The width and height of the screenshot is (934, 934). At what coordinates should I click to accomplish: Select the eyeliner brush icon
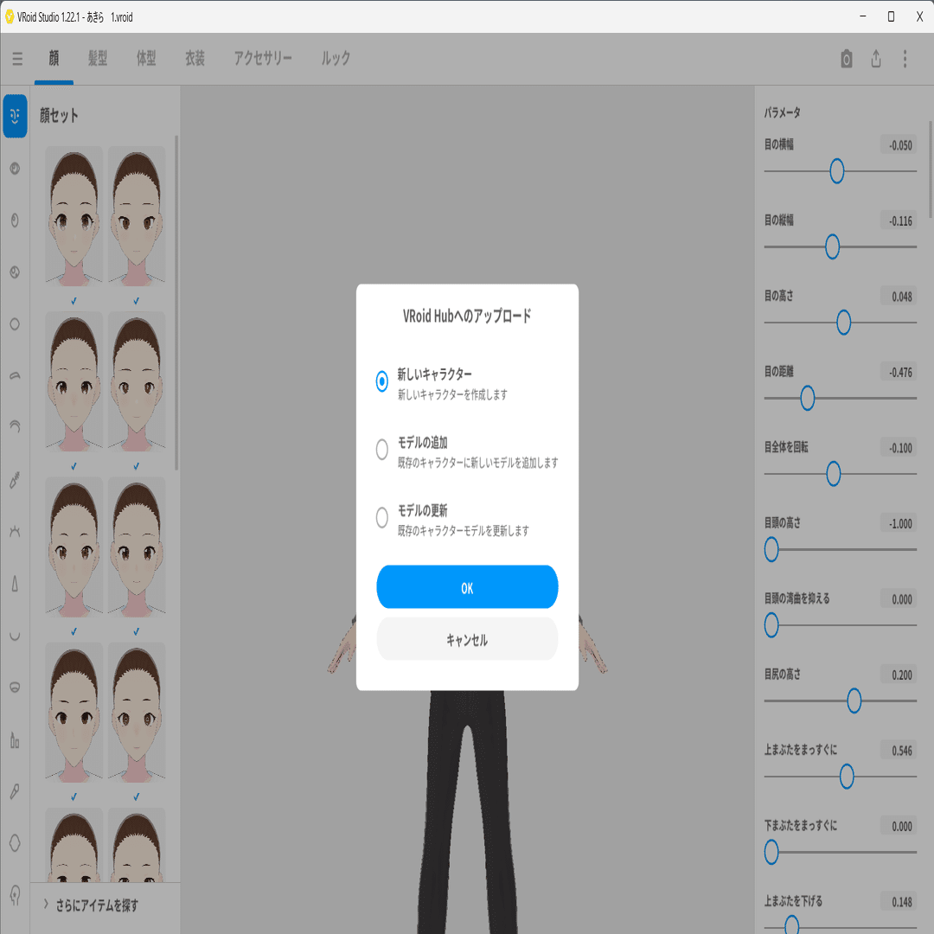point(15,479)
